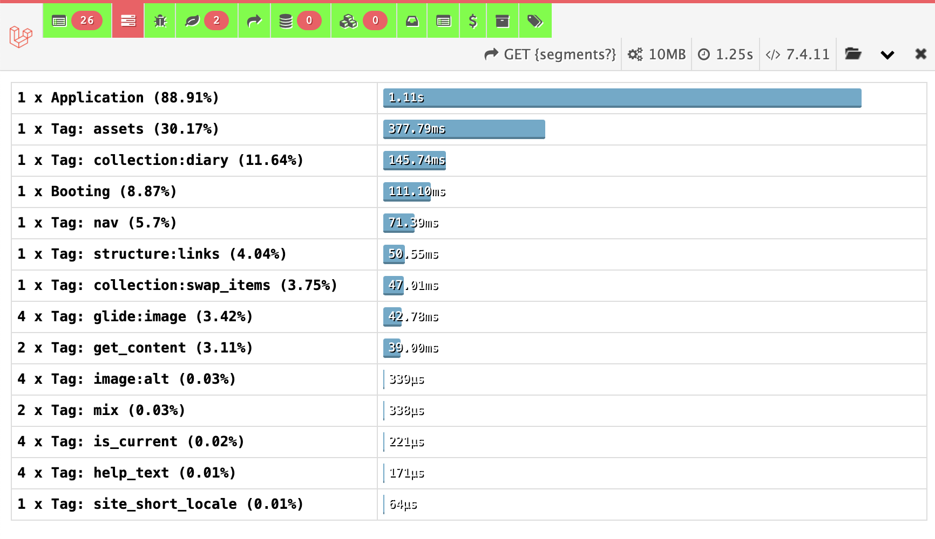The width and height of the screenshot is (935, 539).
Task: Click the 377.79ms assets tag timeline bar
Action: point(464,129)
